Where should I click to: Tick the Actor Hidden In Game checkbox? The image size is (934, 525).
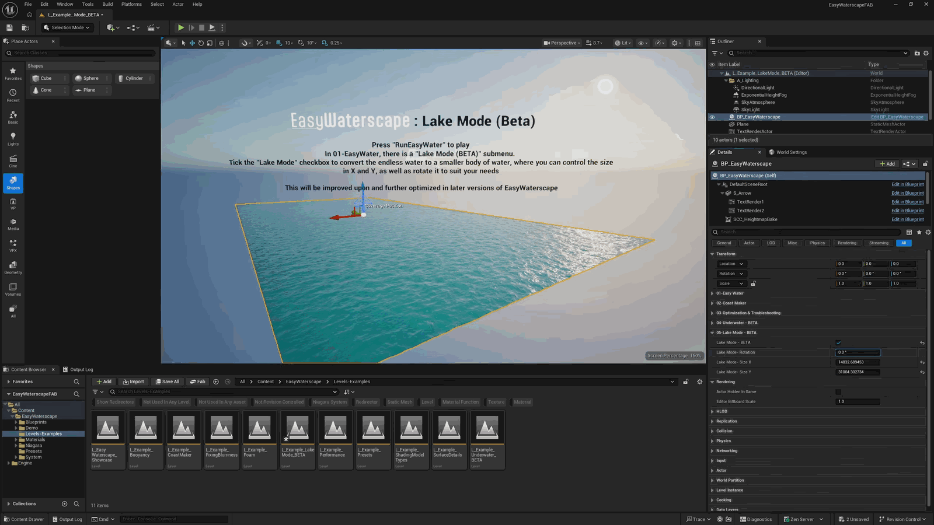(838, 392)
